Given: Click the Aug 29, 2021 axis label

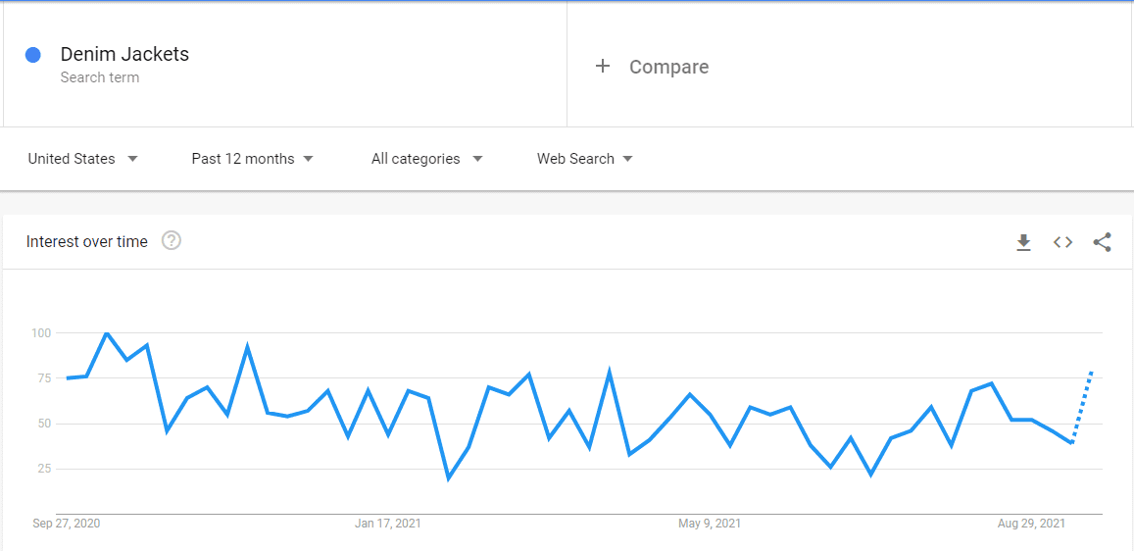Looking at the screenshot, I should pos(1030,524).
